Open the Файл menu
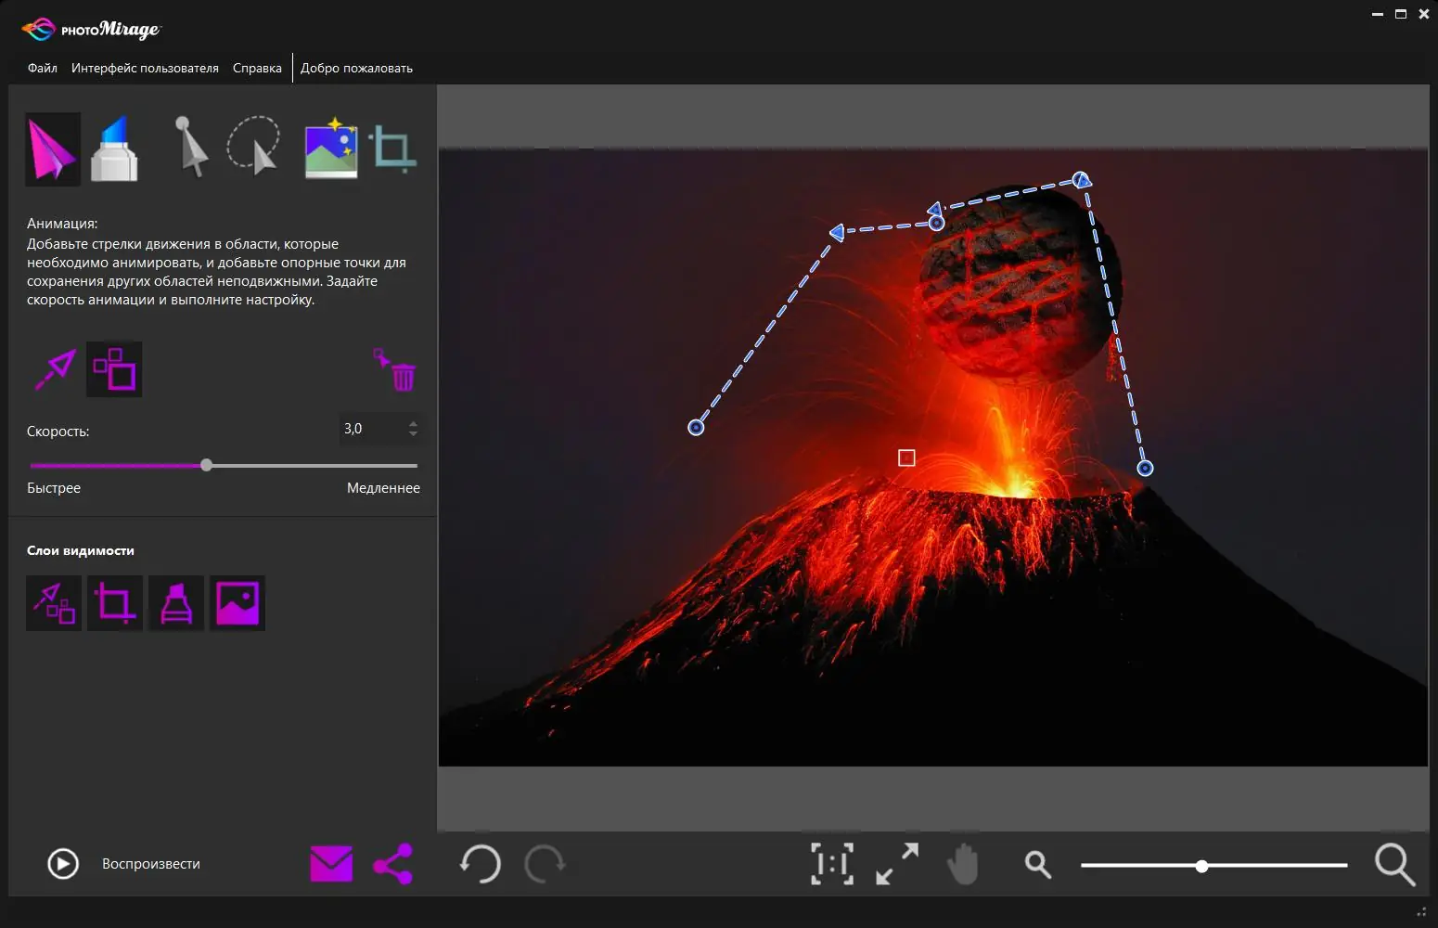The height and width of the screenshot is (928, 1438). [43, 68]
